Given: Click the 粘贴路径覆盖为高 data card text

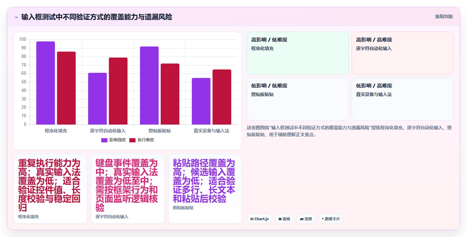Looking at the screenshot, I should tap(204, 181).
